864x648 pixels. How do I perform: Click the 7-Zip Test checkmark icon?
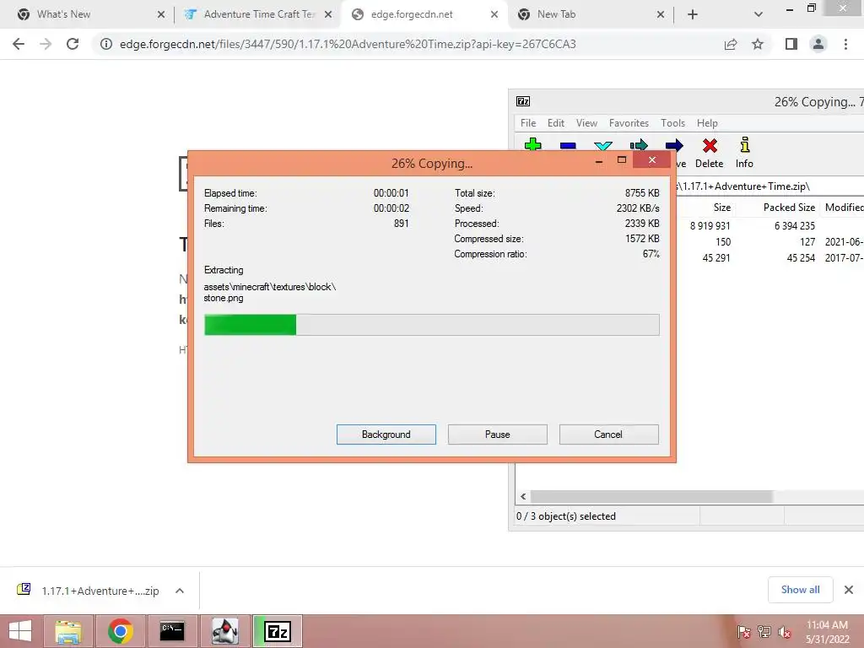click(x=603, y=145)
